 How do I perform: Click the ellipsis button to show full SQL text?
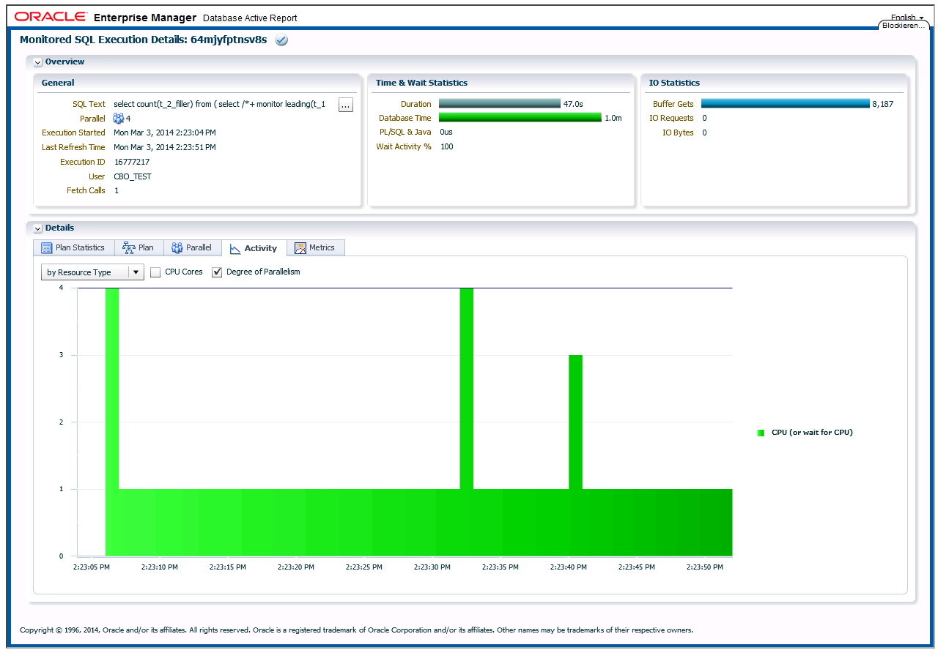click(346, 105)
